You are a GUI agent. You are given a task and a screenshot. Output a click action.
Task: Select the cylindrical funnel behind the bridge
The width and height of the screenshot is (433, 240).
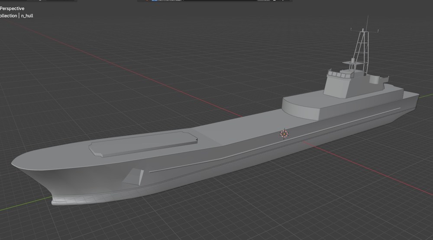(374, 80)
